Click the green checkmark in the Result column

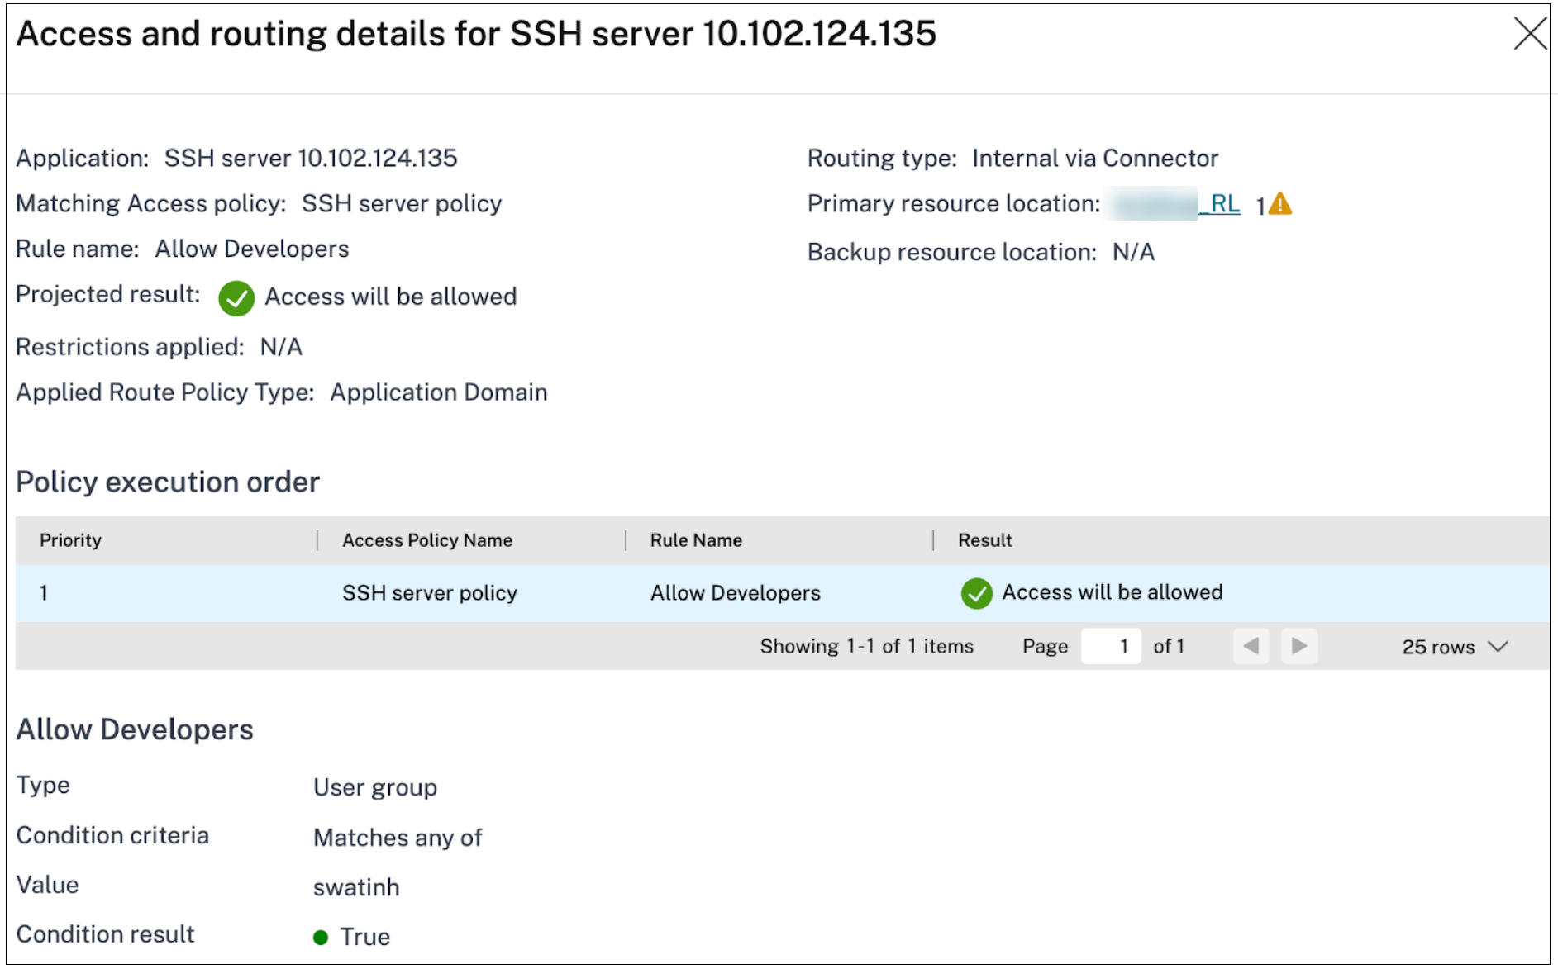point(976,593)
